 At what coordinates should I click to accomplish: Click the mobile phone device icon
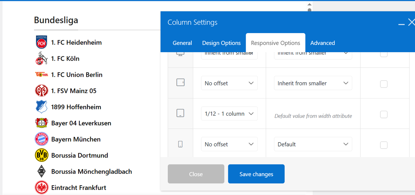[180, 144]
